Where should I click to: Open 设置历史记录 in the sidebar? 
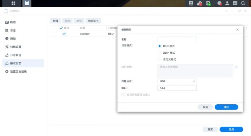[23, 72]
